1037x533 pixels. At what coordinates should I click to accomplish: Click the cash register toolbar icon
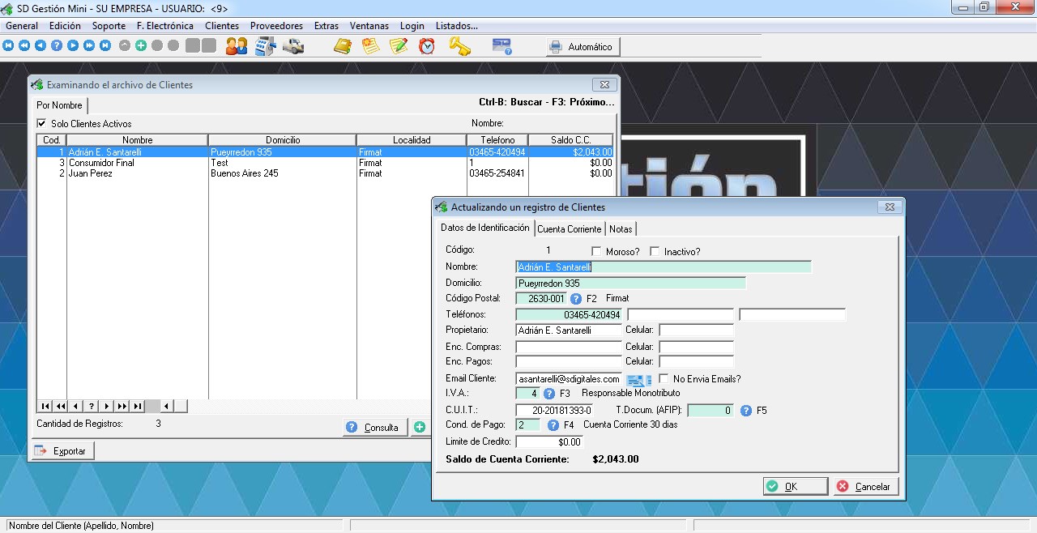tap(266, 46)
